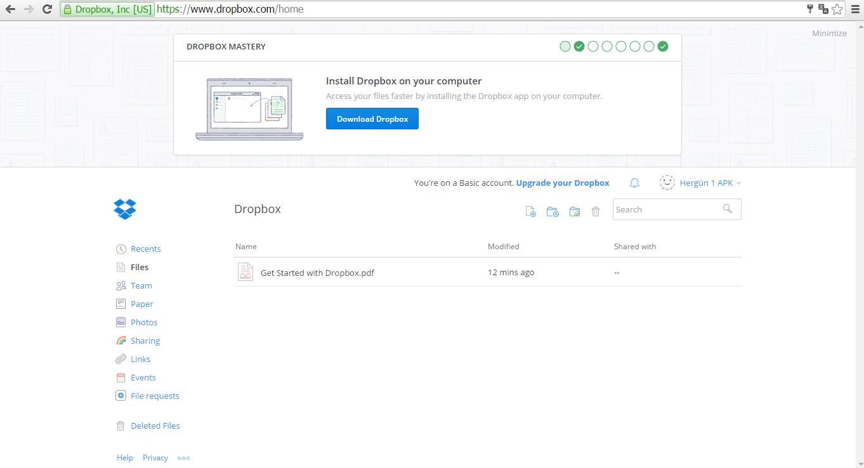Click the last checked Mastery step circle

tap(663, 46)
